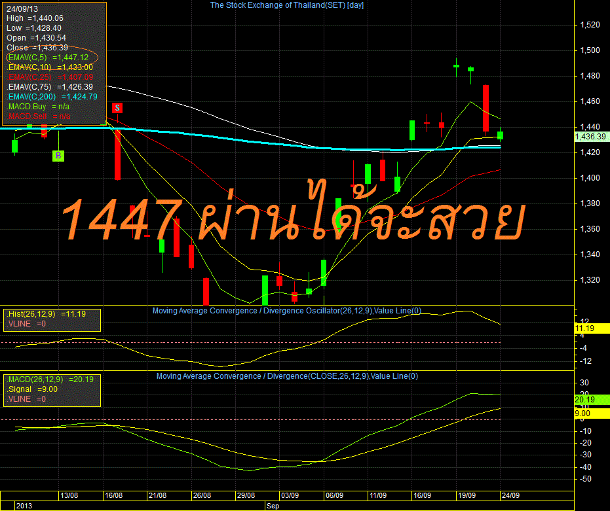Viewport: 610px width, 511px height.
Task: Click the 'Low =1,428.40' value
Action: coord(34,28)
